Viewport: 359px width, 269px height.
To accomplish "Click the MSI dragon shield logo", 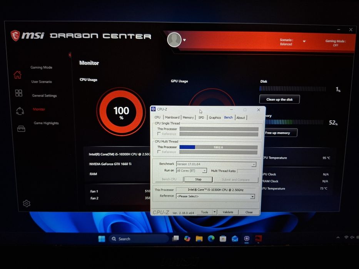I will pyautogui.click(x=15, y=36).
